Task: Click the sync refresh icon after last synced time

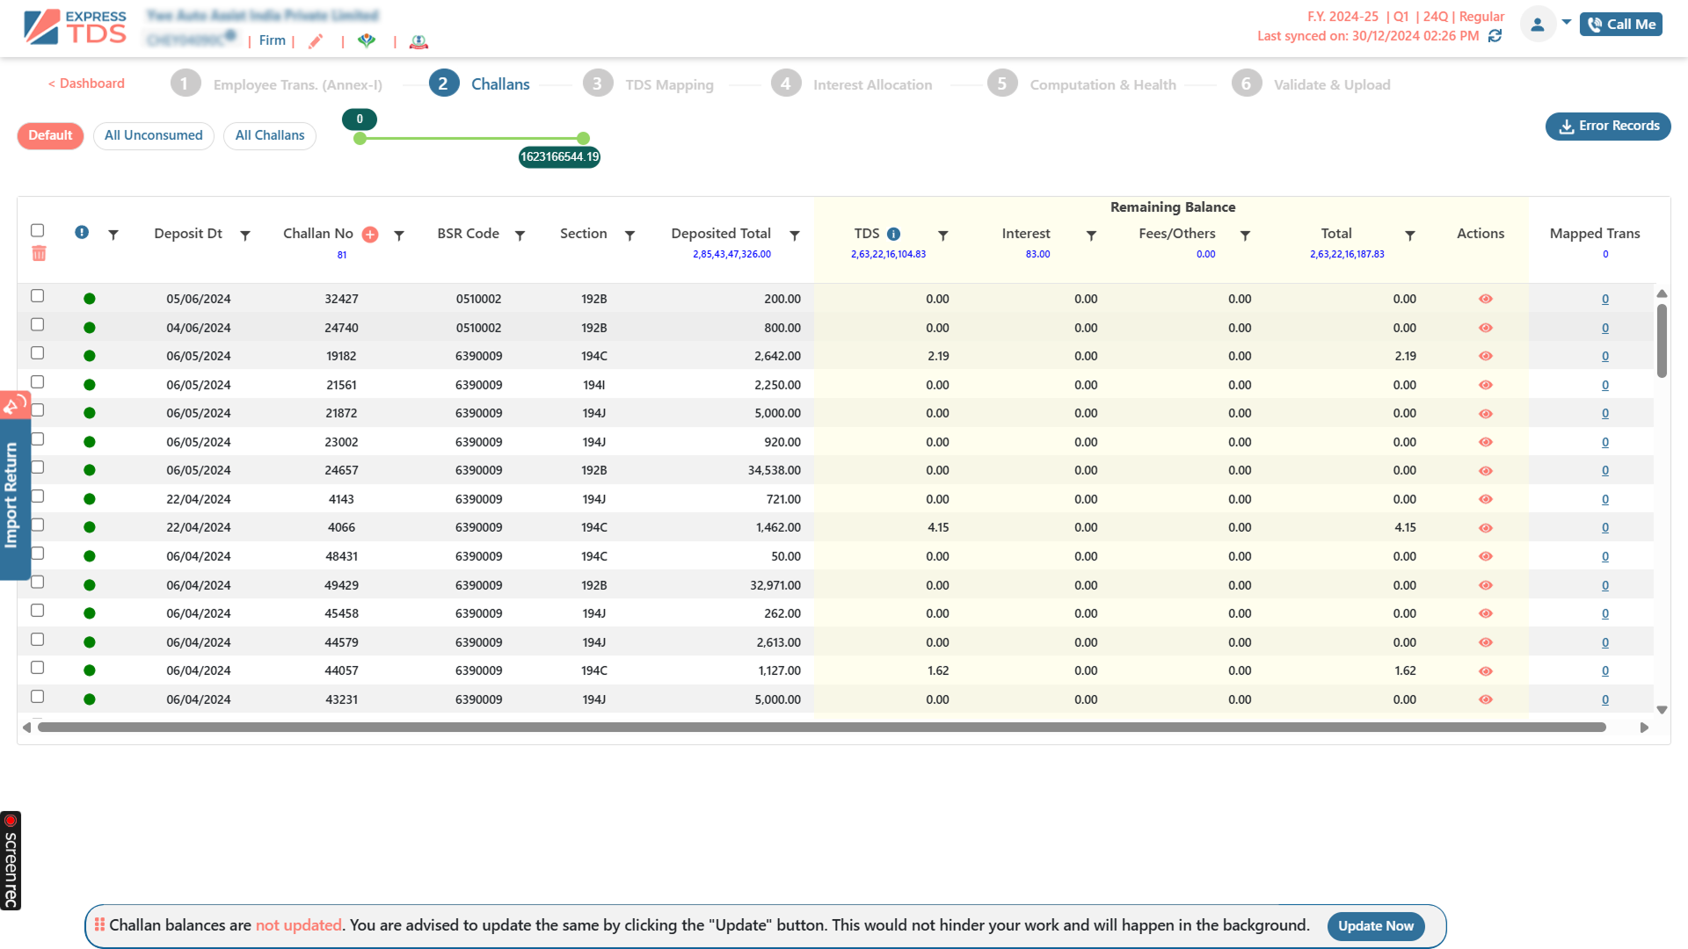Action: (1495, 36)
